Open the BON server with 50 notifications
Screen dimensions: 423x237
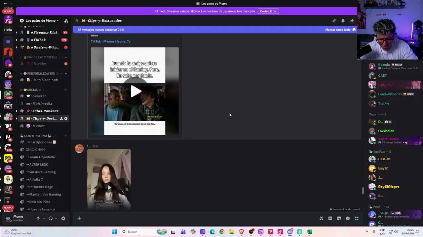[x=8, y=158]
